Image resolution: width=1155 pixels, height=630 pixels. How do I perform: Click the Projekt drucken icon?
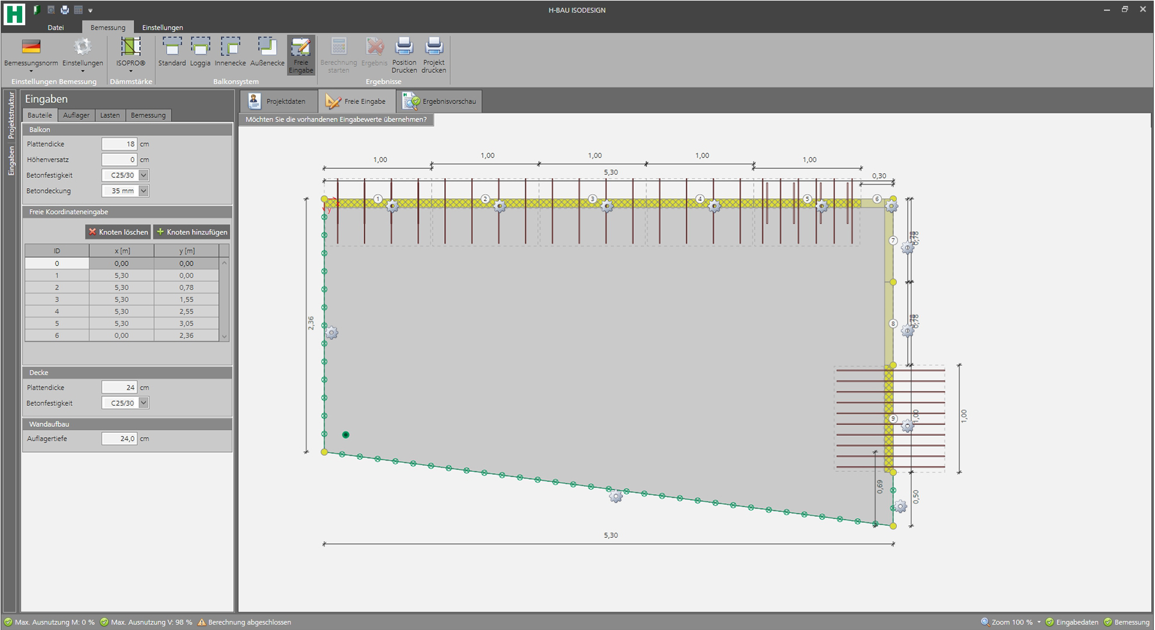[433, 55]
